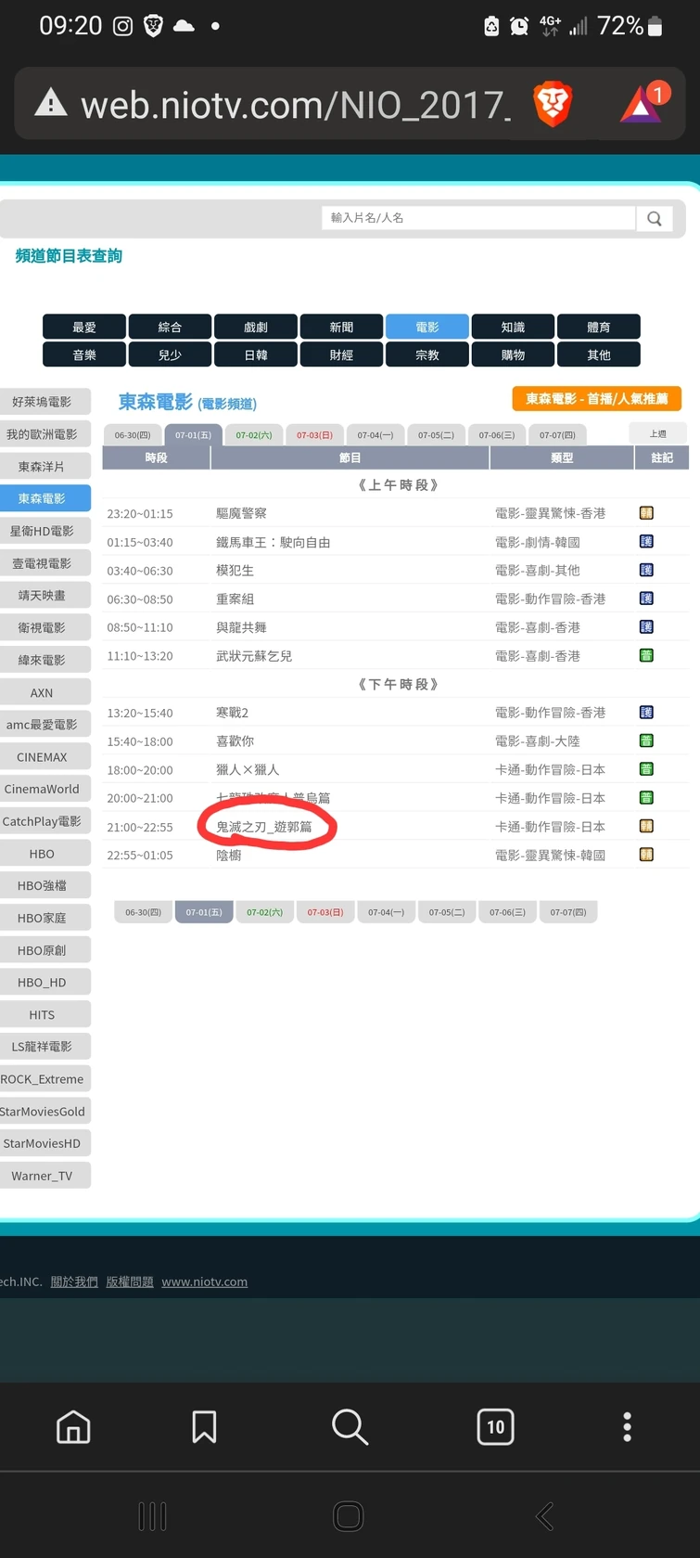Tap Android home navigation button
This screenshot has height=1558, width=700.
click(349, 1516)
